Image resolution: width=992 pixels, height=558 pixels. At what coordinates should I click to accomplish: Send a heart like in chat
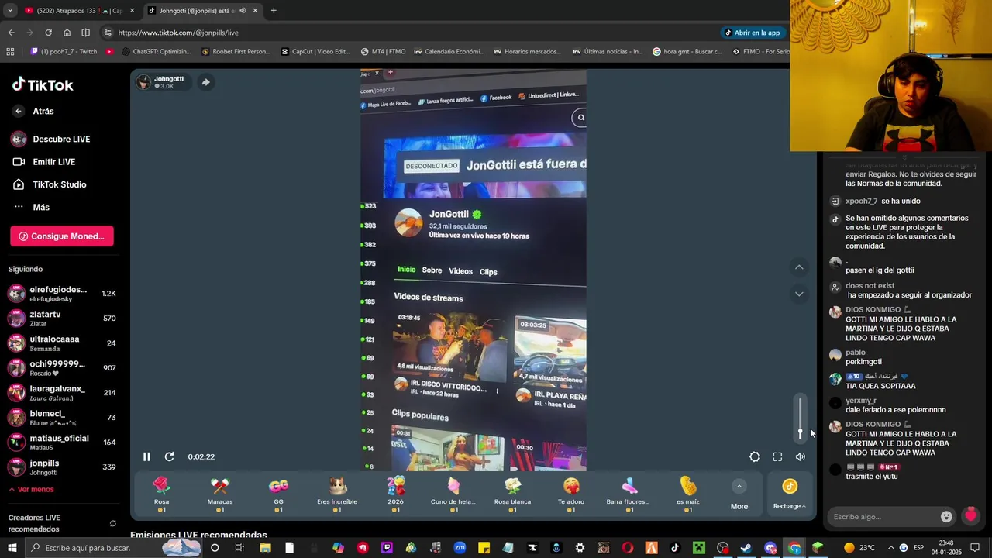point(970,515)
